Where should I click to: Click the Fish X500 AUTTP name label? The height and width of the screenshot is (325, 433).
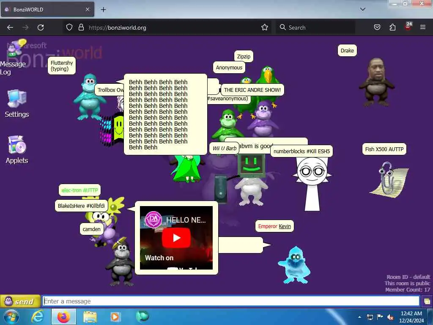tap(384, 149)
